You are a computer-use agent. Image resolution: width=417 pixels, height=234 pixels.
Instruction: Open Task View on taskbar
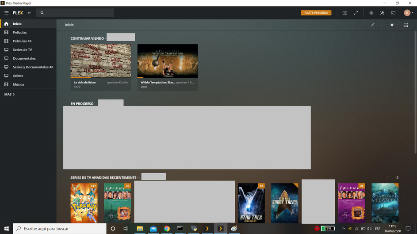tap(126, 228)
